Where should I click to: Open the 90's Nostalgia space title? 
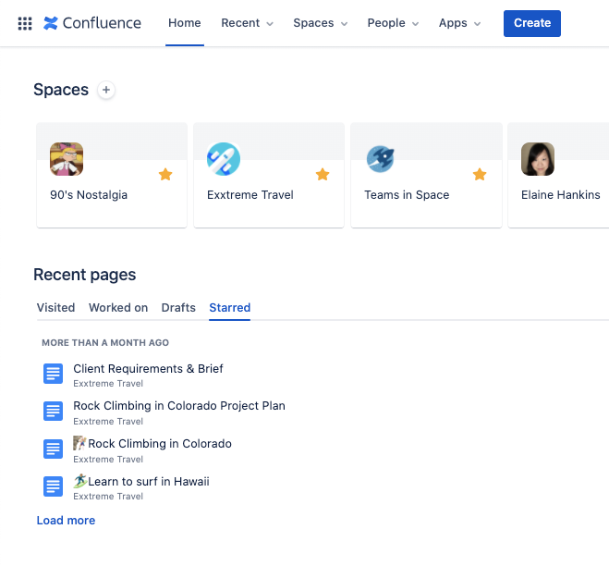89,195
